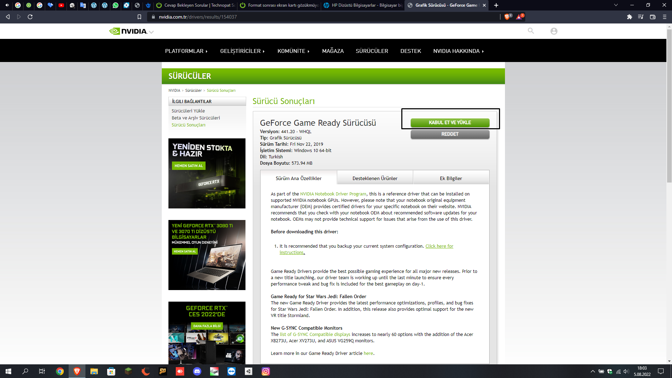The image size is (672, 378).
Task: Open the Brave Wallet icon
Action: (653, 17)
